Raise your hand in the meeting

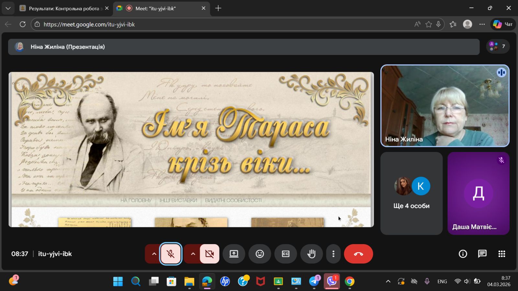311,254
